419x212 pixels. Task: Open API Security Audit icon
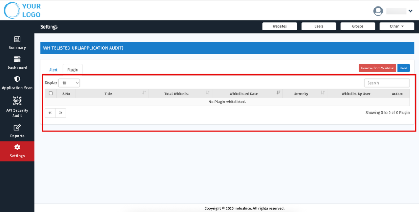(x=17, y=100)
